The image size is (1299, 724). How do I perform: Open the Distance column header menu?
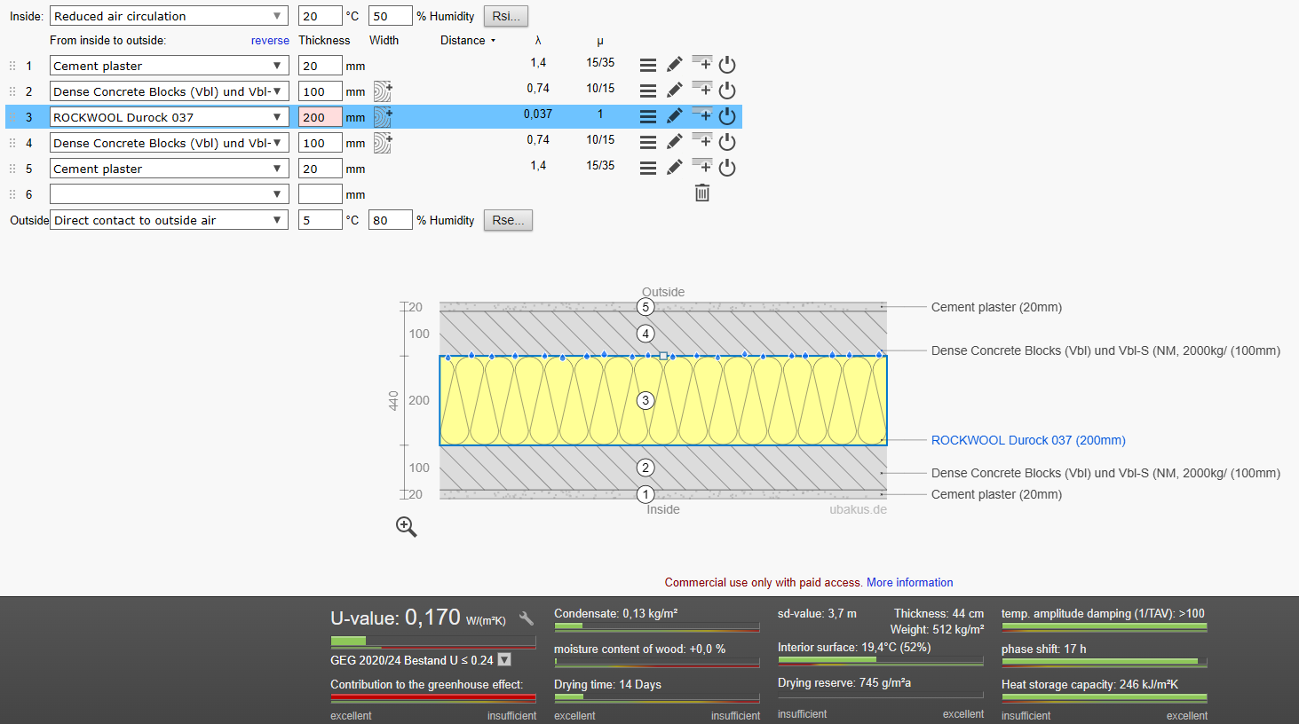[468, 40]
